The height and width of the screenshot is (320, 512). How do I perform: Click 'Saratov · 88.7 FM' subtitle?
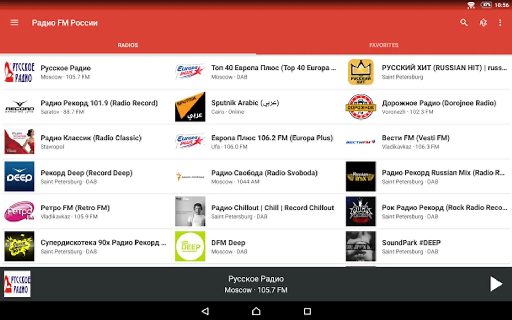point(62,112)
